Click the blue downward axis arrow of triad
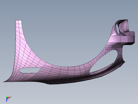 click(7, 100)
